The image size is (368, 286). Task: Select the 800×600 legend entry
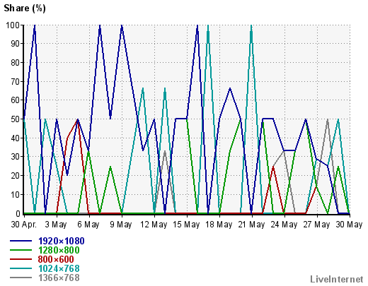tap(56, 259)
